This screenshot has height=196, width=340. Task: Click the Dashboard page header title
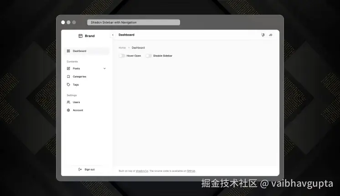click(126, 35)
